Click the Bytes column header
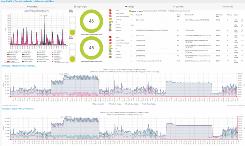245x146 pixels. [x=236, y=15]
